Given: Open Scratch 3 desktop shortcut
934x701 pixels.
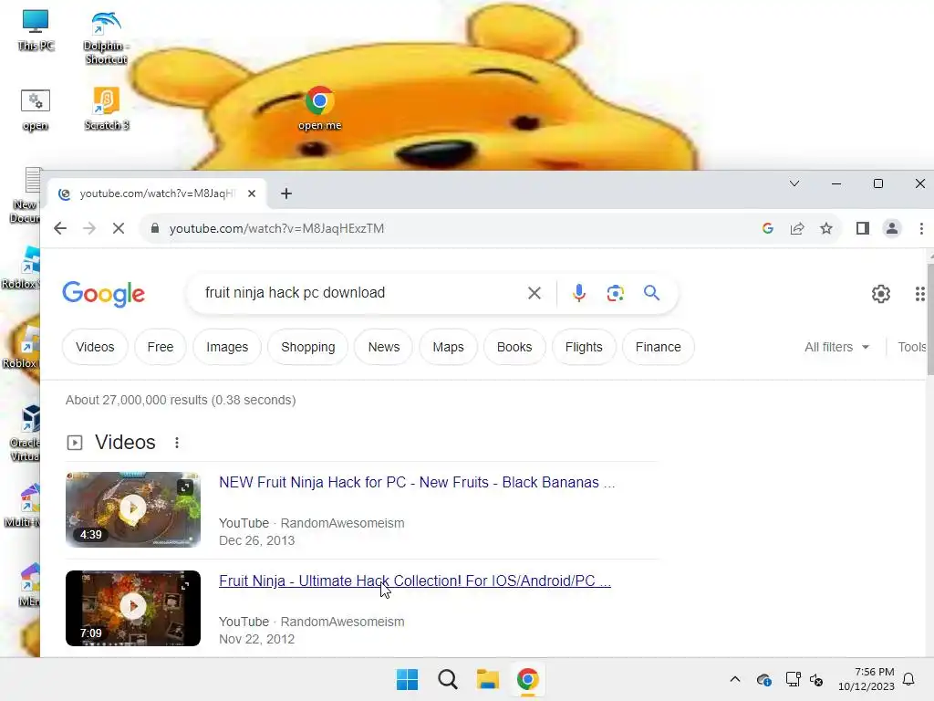Looking at the screenshot, I should pyautogui.click(x=106, y=109).
